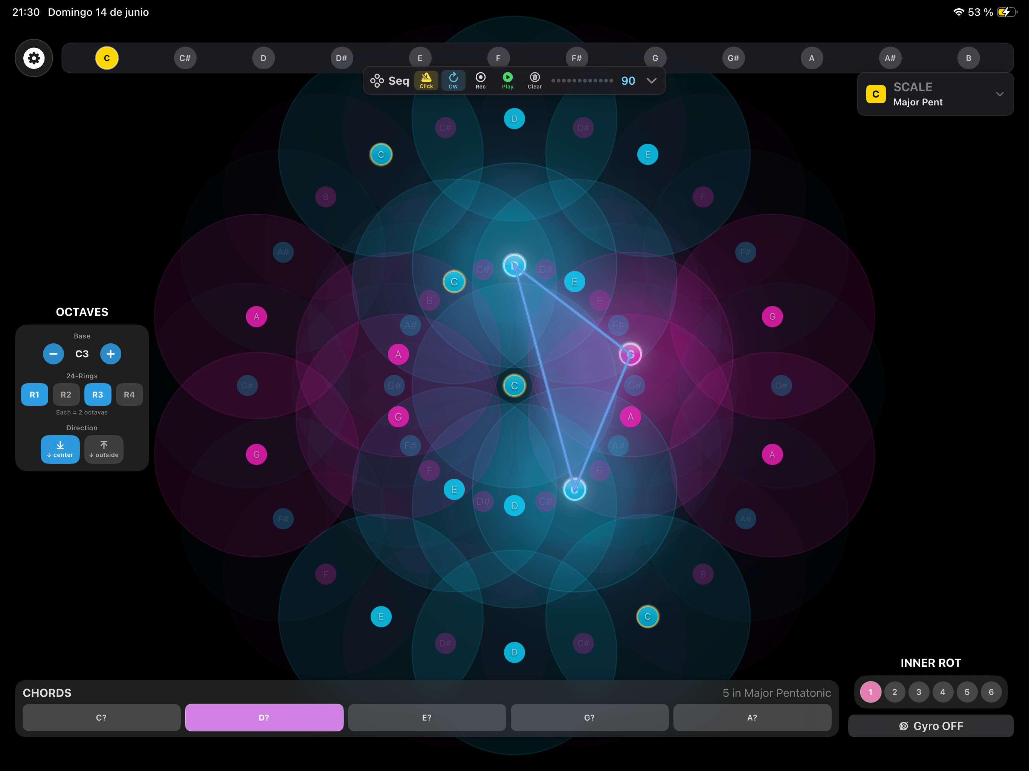Toggle the metronome Click icon
Image resolution: width=1029 pixels, height=771 pixels.
tap(426, 81)
